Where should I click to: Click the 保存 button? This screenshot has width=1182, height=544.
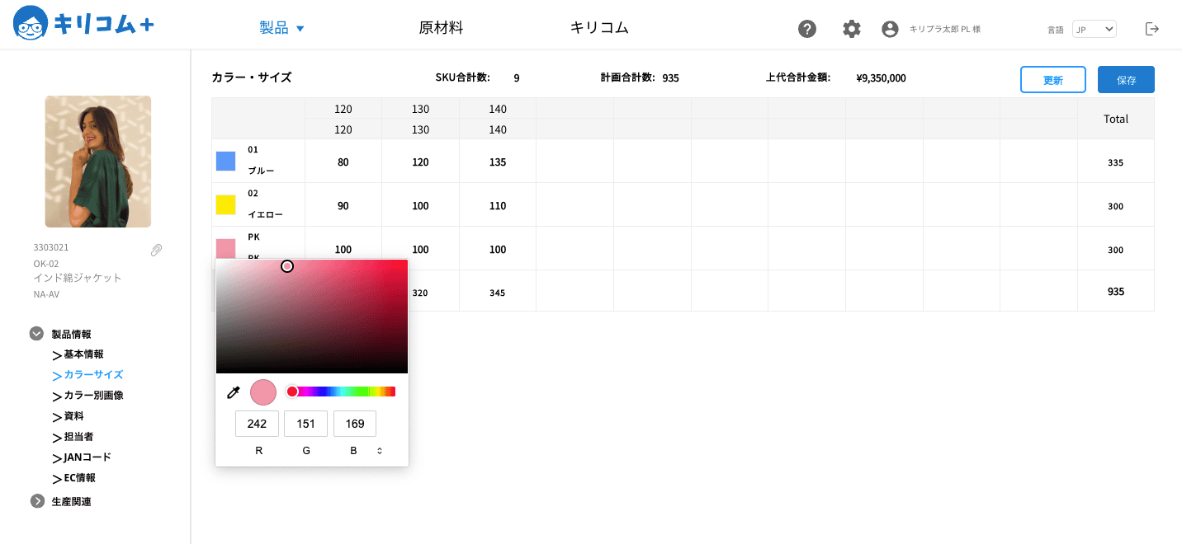(1126, 80)
